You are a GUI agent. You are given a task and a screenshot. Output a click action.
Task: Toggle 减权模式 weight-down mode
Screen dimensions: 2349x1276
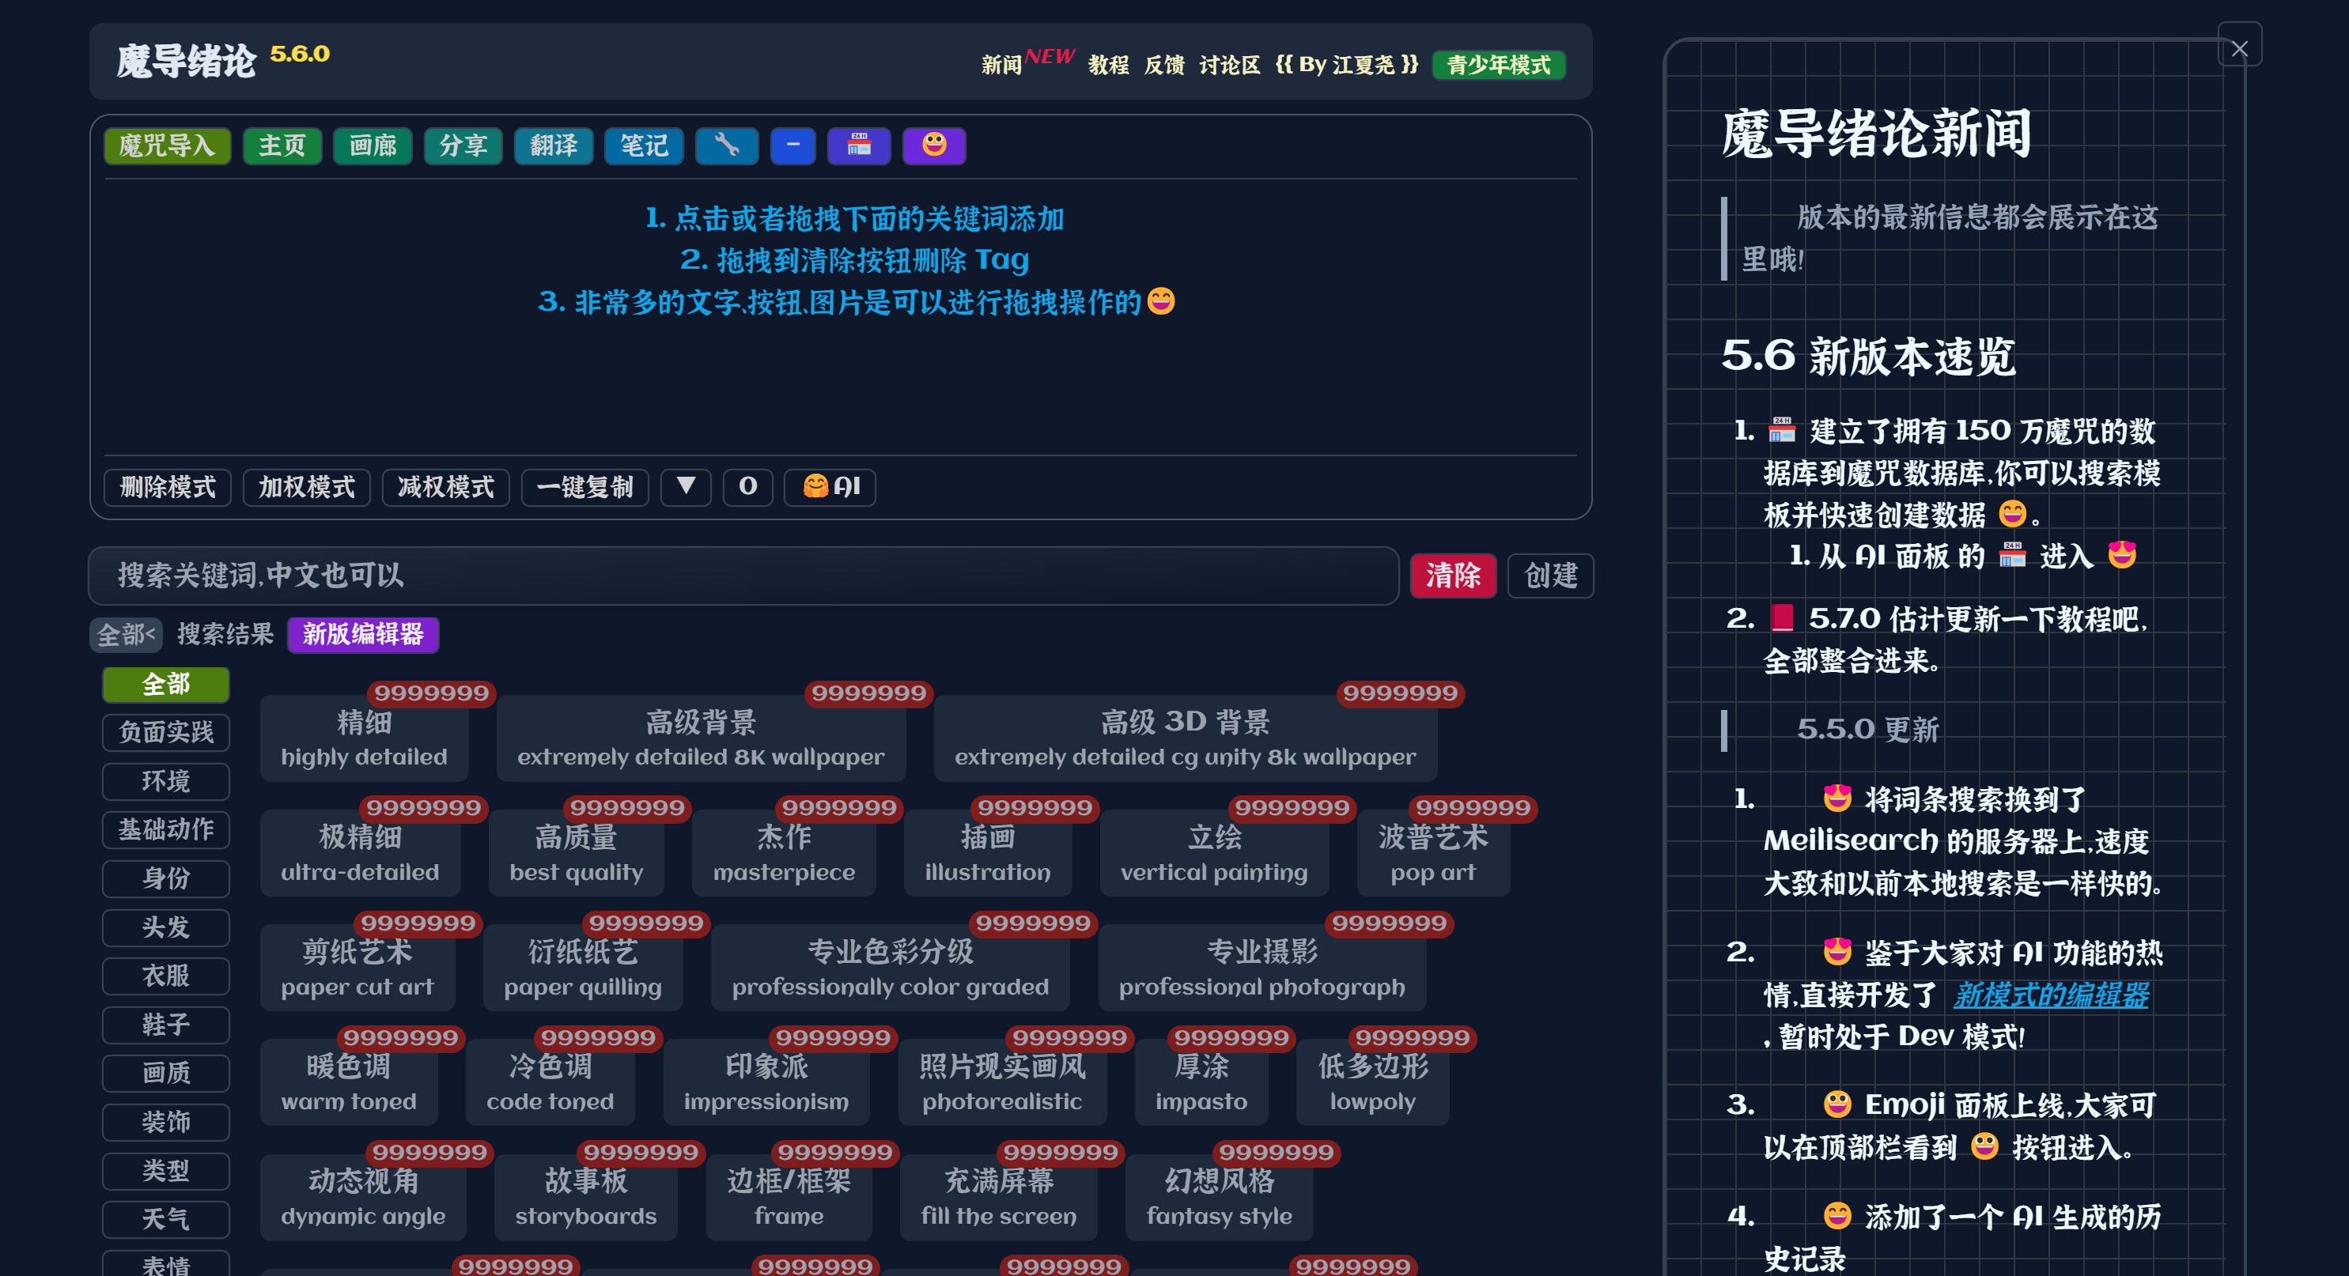point(446,487)
